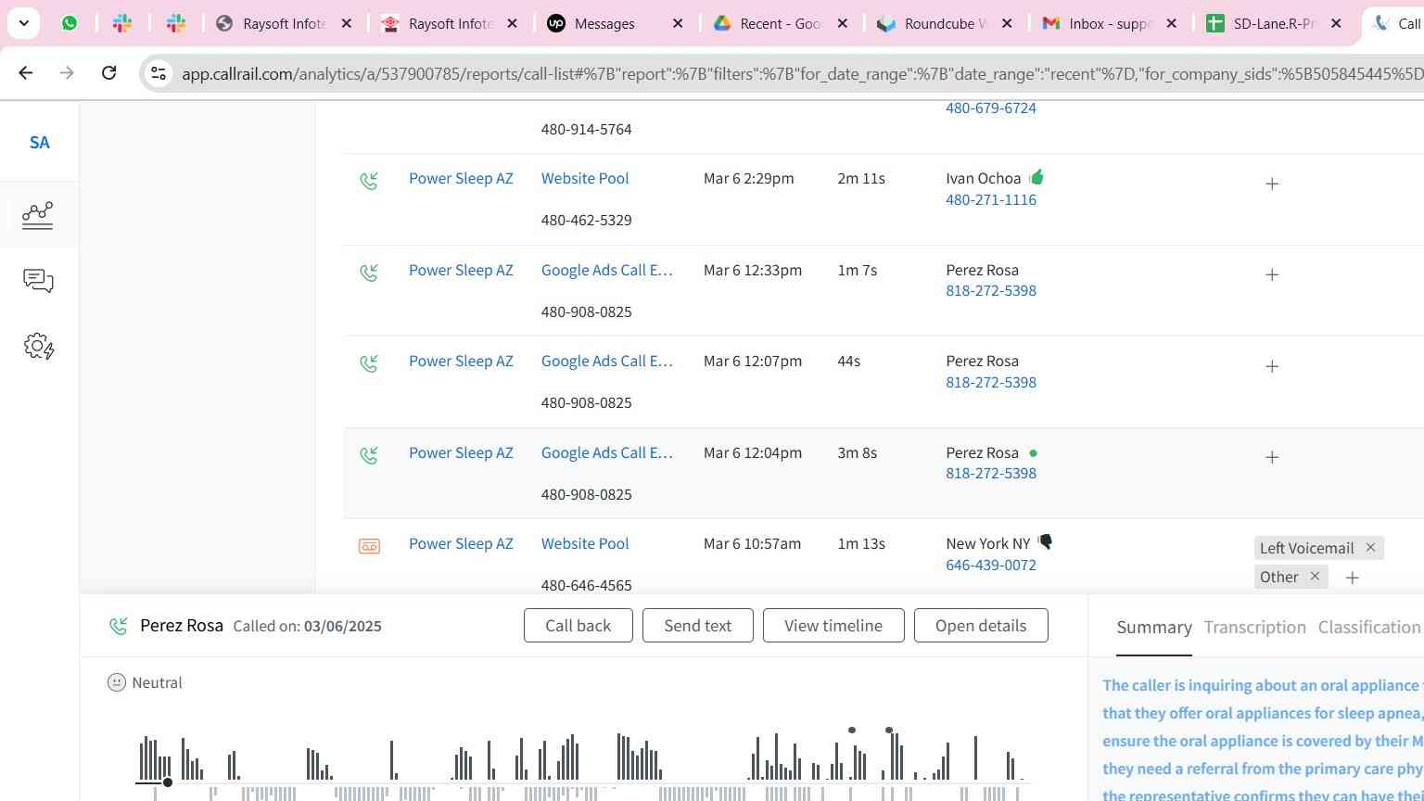Switch to Roundcube browser tab
The height and width of the screenshot is (801, 1424).
946,23
